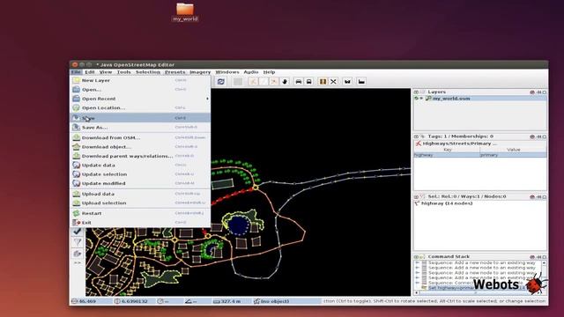Click the distance readout 327.4 m
Screen dimensions: 564x317
click(x=230, y=301)
